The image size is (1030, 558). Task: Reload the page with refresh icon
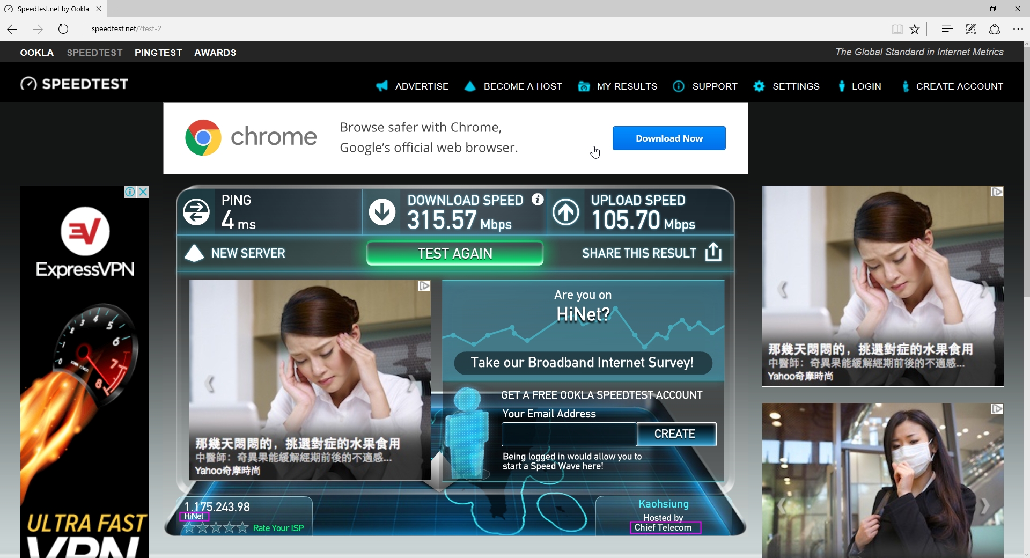coord(63,29)
